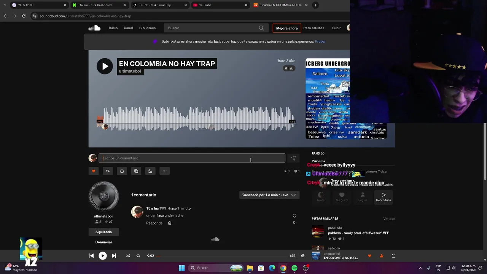Open 'Ordenado por: Lo más nuevo' dropdown

(269, 195)
